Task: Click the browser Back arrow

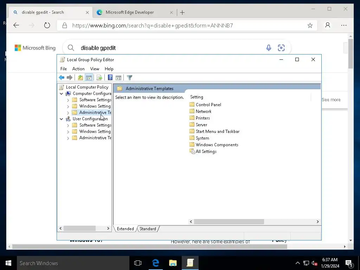Action: tap(16, 25)
